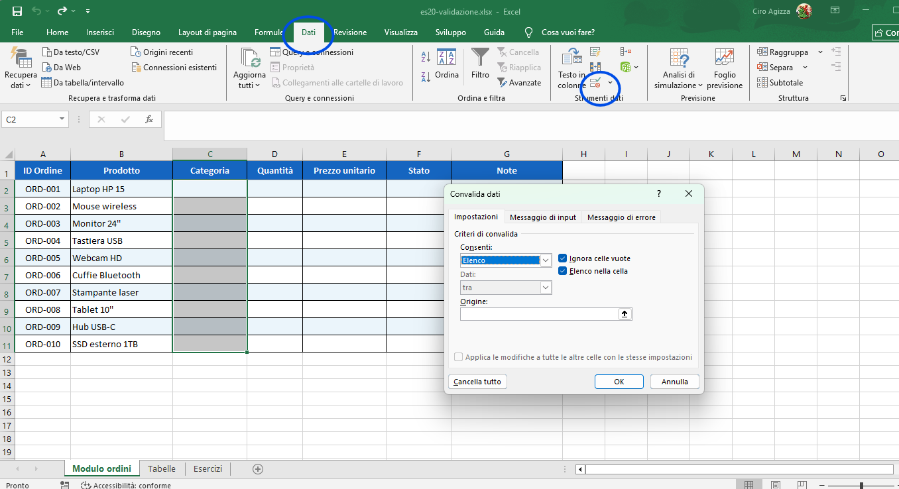Sort ascending with the A-Z icon
Image resolution: width=899 pixels, height=489 pixels.
tap(426, 58)
